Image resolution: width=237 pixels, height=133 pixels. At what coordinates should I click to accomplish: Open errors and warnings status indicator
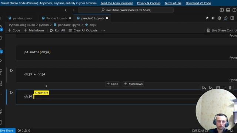click(24, 130)
